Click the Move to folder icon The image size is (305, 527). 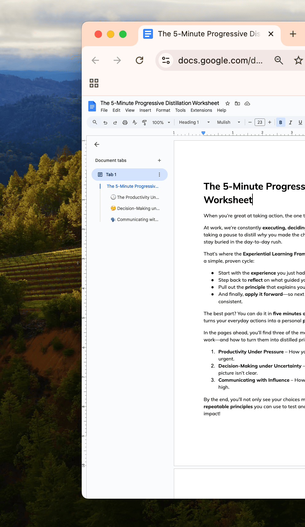pyautogui.click(x=237, y=103)
